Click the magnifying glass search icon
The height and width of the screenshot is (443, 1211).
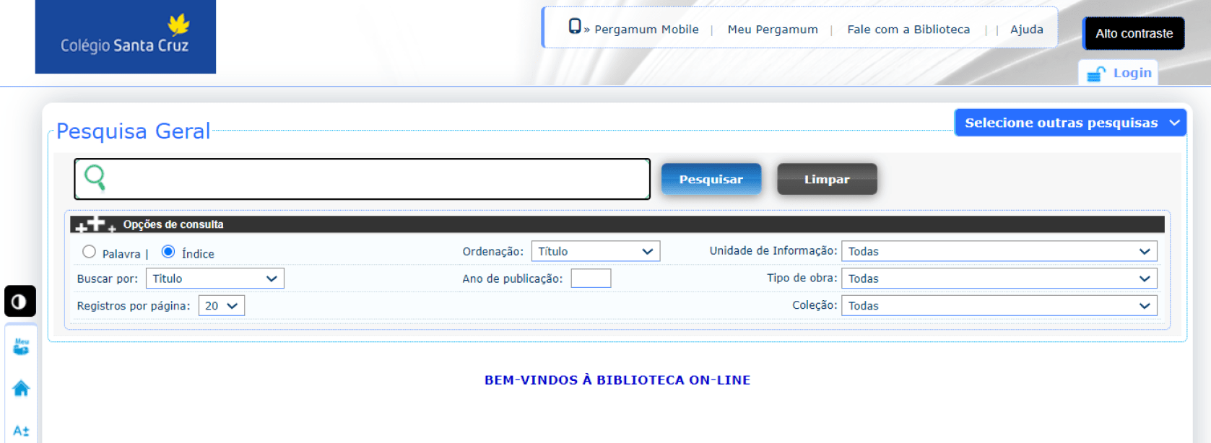(x=95, y=177)
